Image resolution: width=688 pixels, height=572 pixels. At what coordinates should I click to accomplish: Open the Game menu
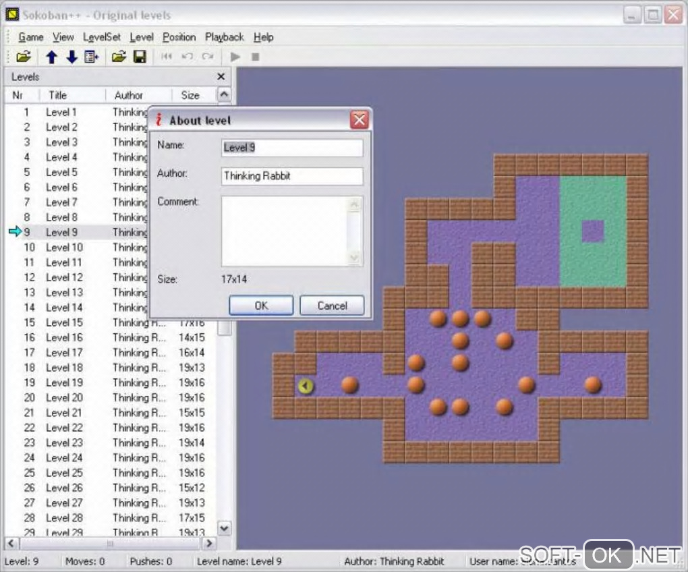[x=31, y=37]
